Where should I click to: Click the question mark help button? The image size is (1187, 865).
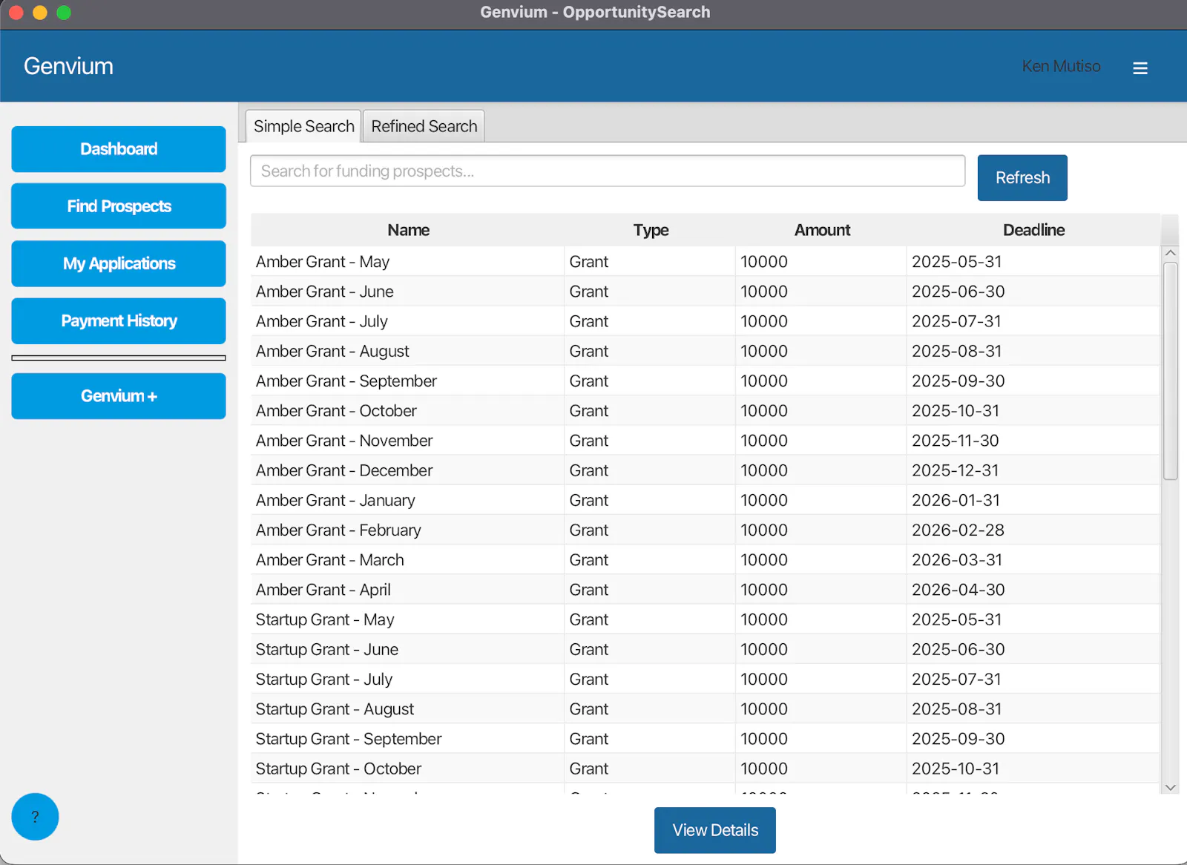35,817
